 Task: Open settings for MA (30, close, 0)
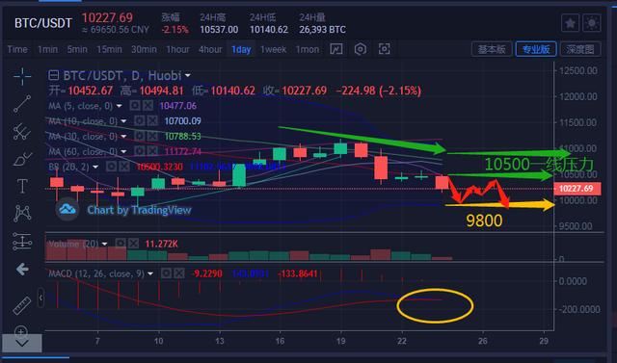click(x=139, y=137)
